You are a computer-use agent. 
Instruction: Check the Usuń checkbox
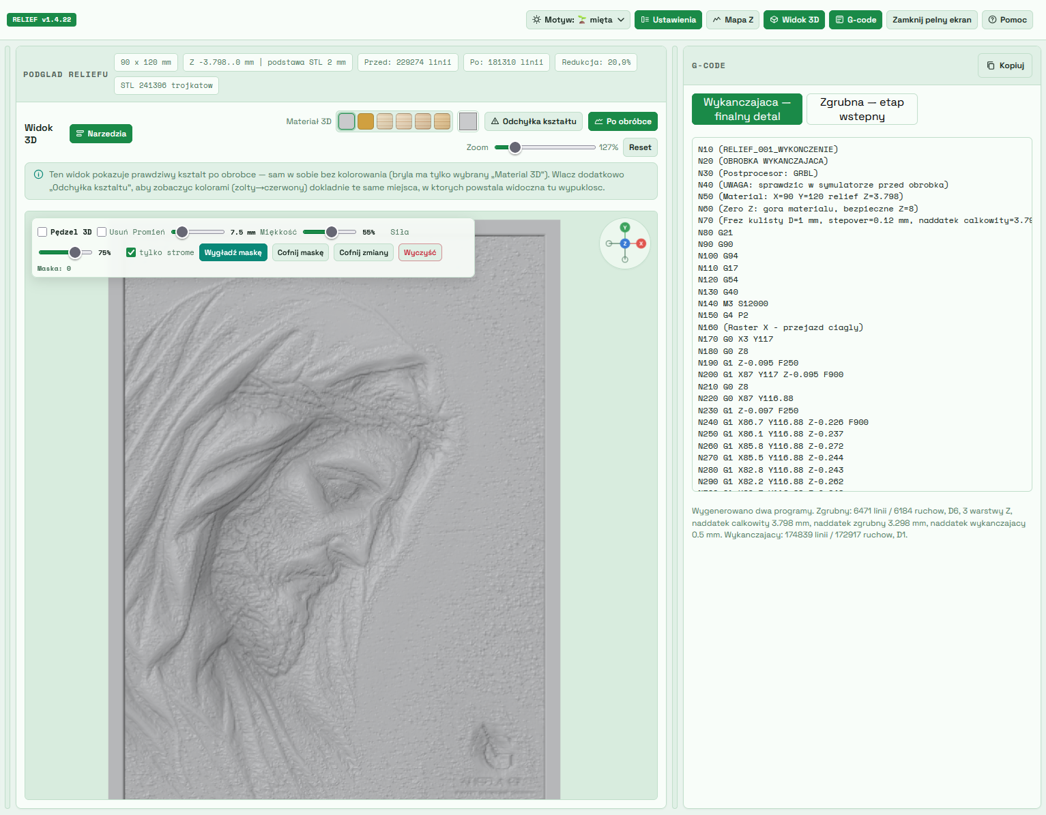point(102,232)
